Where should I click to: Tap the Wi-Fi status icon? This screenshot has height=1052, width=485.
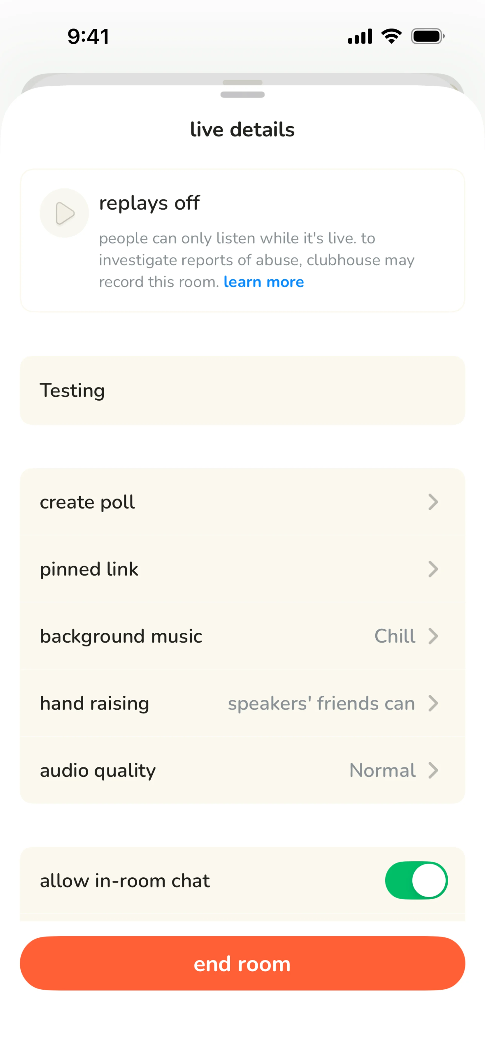pos(391,36)
